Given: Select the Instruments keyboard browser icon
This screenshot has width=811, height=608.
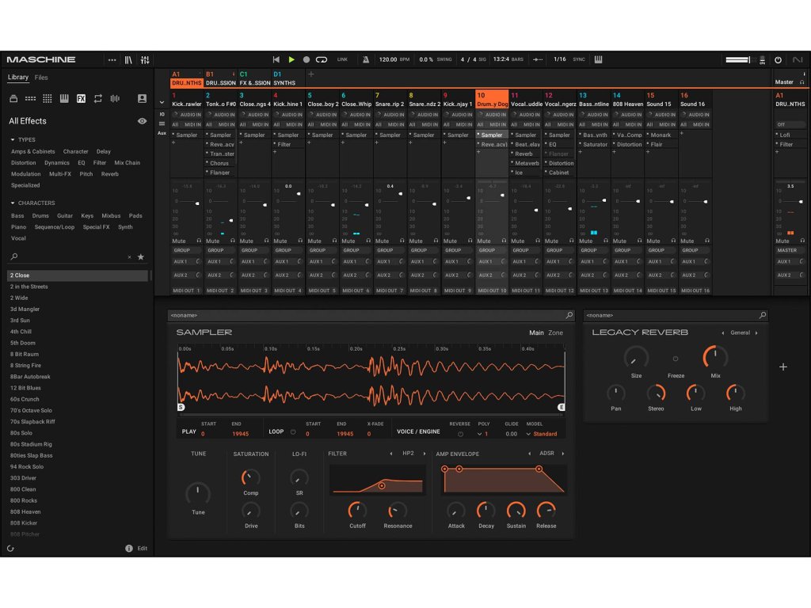Looking at the screenshot, I should [64, 98].
